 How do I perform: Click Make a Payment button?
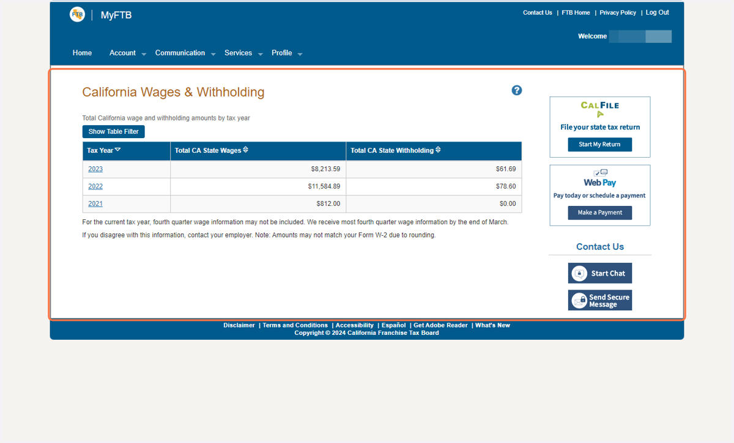[x=599, y=213]
